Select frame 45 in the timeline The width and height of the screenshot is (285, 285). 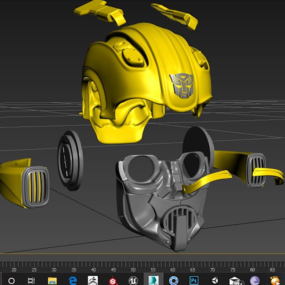114,270
